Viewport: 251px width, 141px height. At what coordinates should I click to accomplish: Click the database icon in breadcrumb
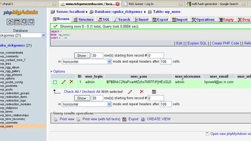[91, 12]
